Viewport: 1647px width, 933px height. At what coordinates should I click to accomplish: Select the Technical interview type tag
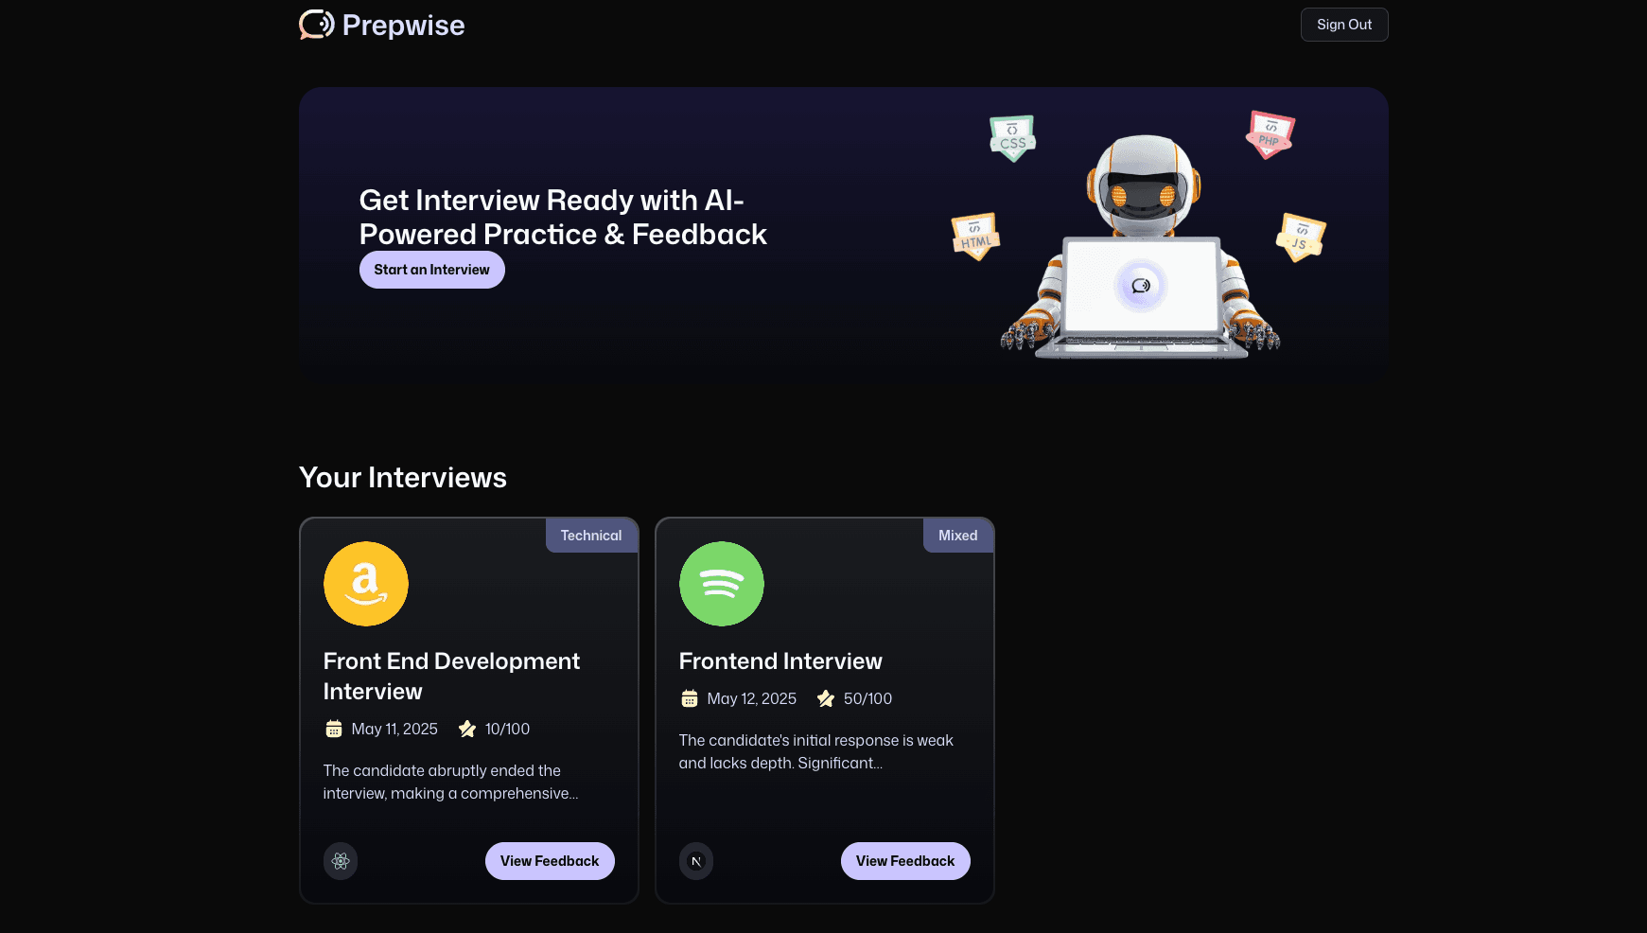click(x=591, y=535)
